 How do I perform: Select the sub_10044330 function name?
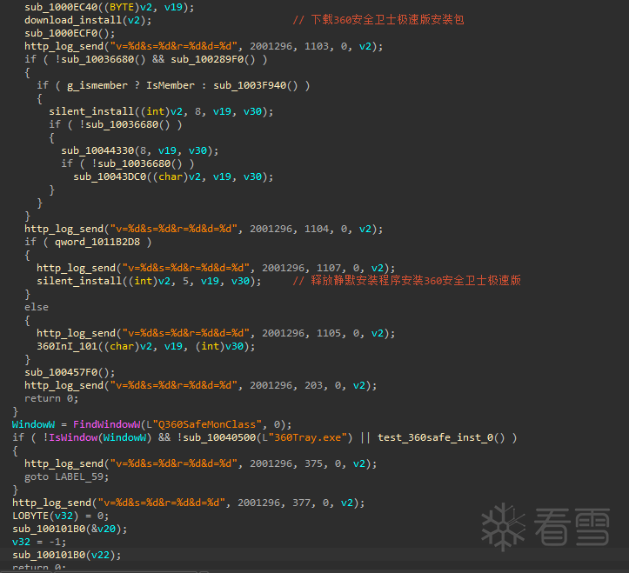[x=98, y=150]
